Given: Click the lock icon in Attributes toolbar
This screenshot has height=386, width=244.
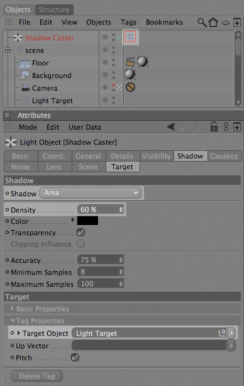Looking at the screenshot, I should 214,127.
